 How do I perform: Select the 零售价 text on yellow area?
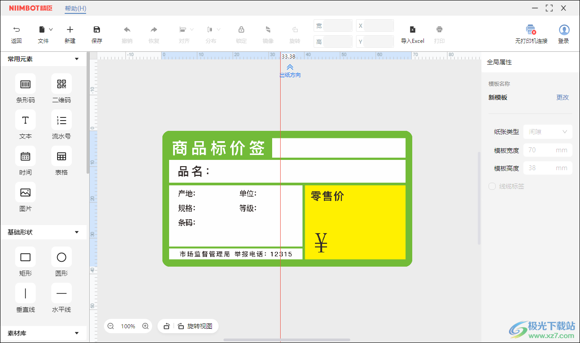(327, 196)
